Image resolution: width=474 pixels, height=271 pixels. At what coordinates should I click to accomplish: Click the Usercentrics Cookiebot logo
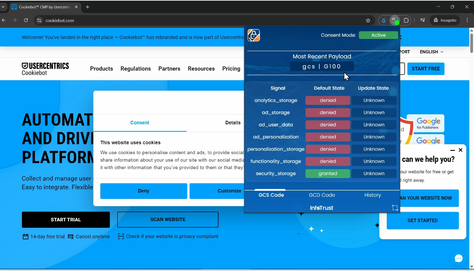pos(45,69)
